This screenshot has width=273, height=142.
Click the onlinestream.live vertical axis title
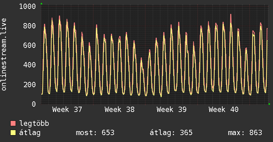click(x=4, y=54)
